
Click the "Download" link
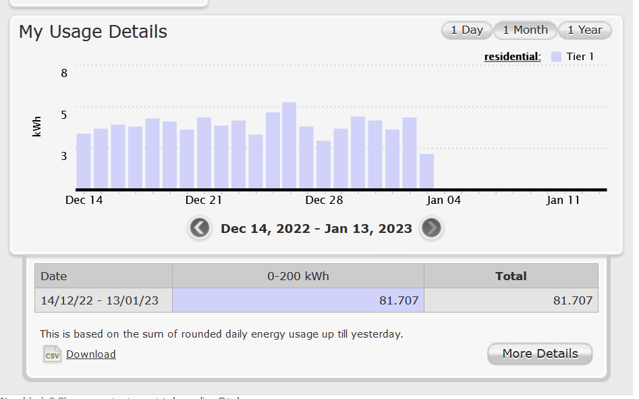[90, 354]
